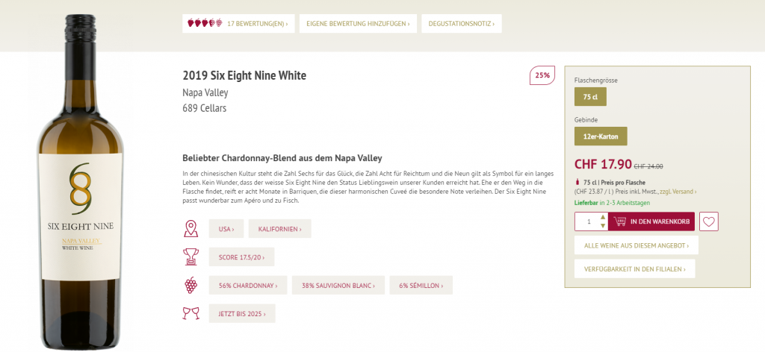This screenshot has width=765, height=352.
Task: Open Degustationsnotiz section
Action: point(461,24)
